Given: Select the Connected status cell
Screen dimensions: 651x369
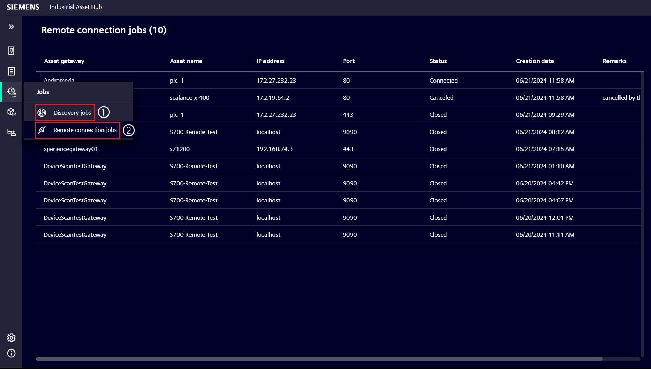Looking at the screenshot, I should pyautogui.click(x=443, y=81).
